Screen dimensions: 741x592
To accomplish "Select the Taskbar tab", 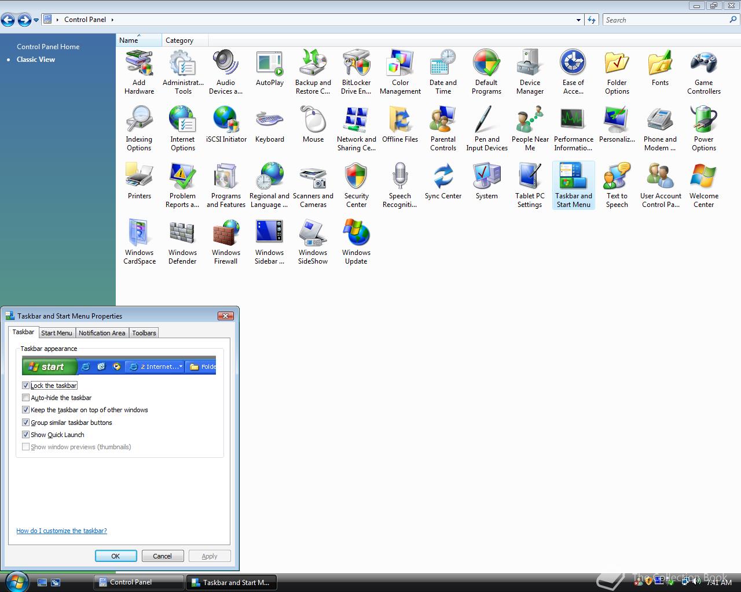I will pyautogui.click(x=23, y=332).
